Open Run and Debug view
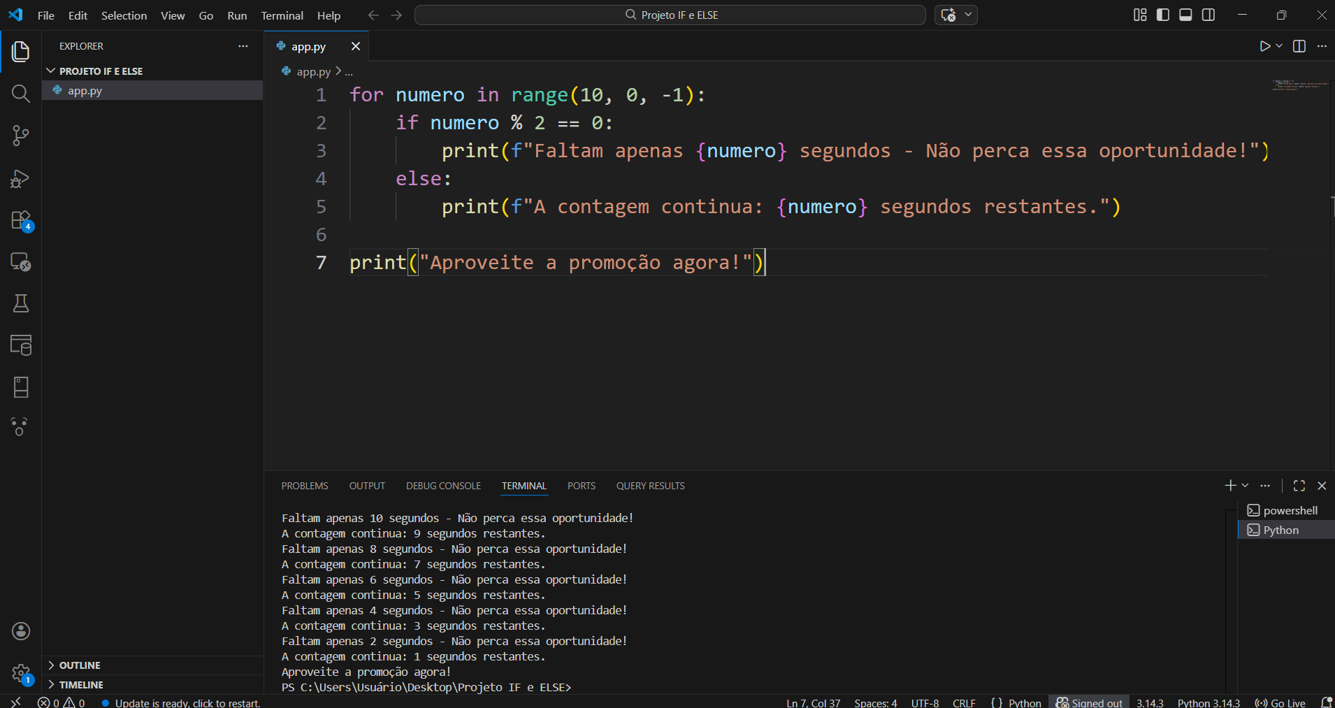 [x=20, y=179]
